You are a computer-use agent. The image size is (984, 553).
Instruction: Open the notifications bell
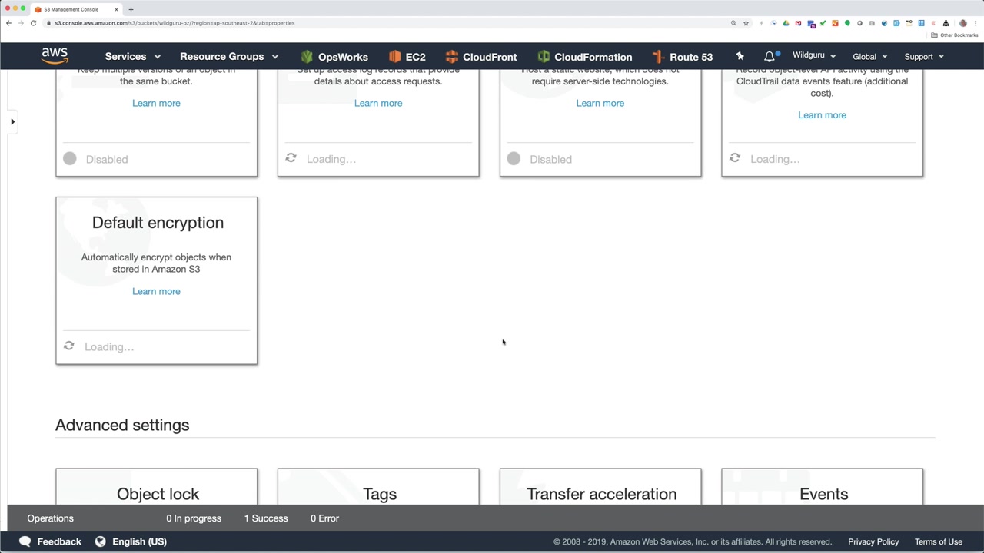[770, 56]
